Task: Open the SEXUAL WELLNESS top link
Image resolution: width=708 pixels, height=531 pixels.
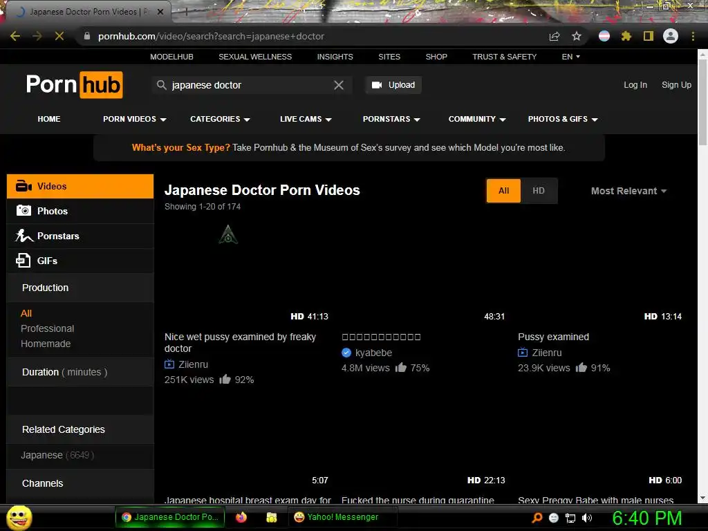Action: tap(255, 57)
